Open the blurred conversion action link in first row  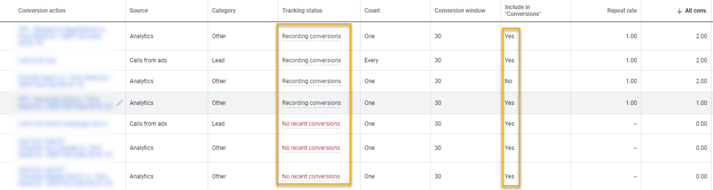point(62,36)
